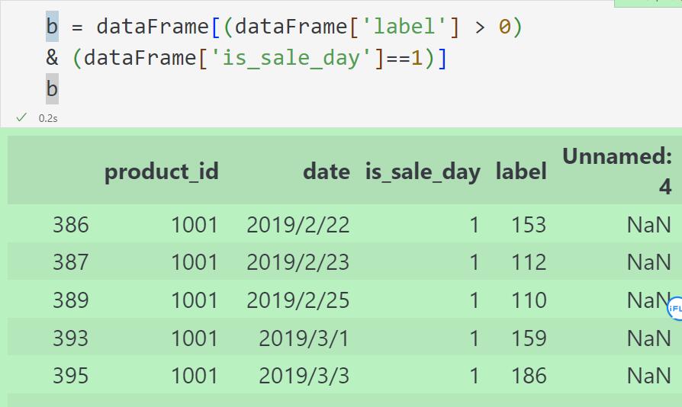Click the date cell 2019/2/22
Viewport: 682px width, 407px height.
point(298,225)
